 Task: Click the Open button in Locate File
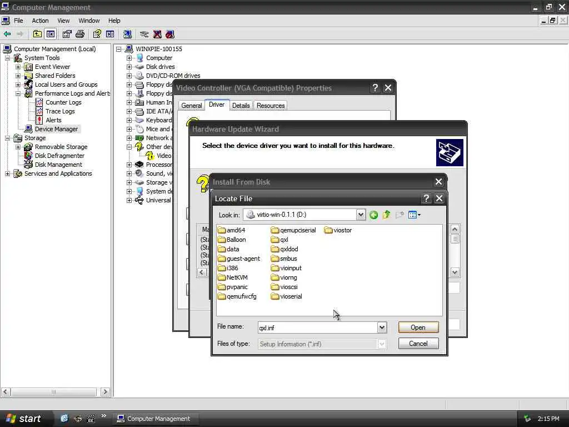(418, 327)
